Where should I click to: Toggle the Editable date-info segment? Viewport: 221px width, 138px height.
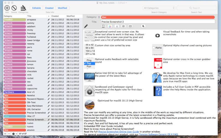pos(36,8)
